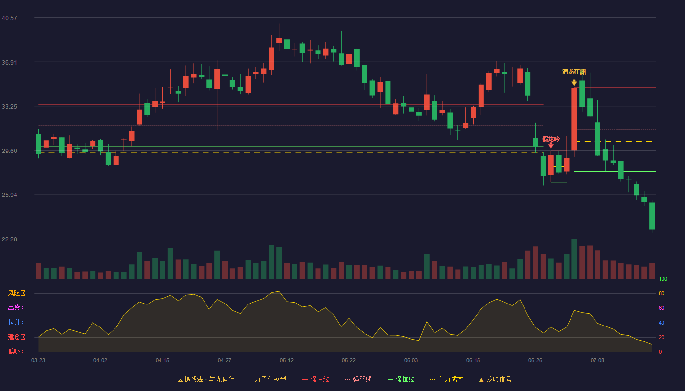Screen dimensions: 685x391
Task: Click the 潜龙在渊 signal arrow marker
Action: click(x=574, y=83)
